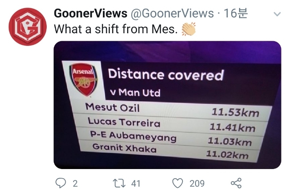Screen dimensions: 285x192
Task: Click the Granit Xhaka 11.02km row
Action: [x=170, y=152]
